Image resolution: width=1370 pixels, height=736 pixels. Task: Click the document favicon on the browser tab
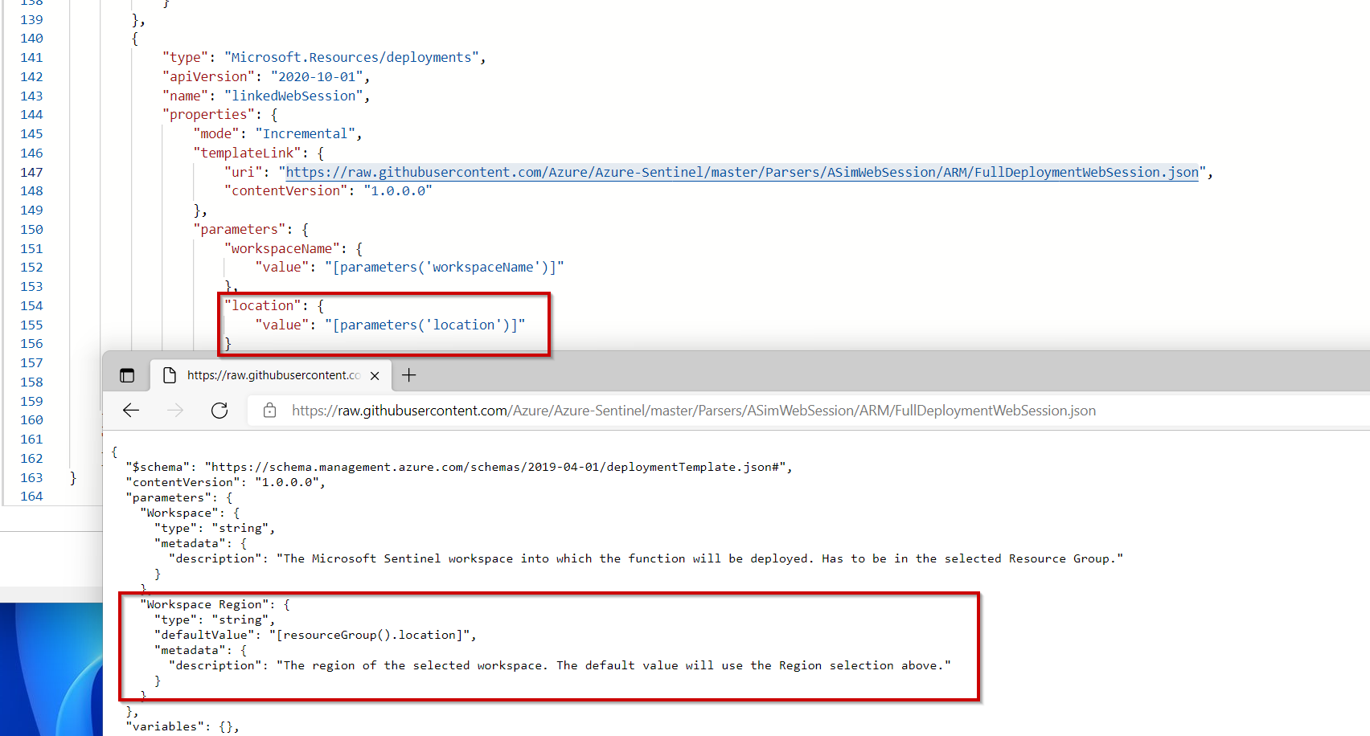coord(169,374)
